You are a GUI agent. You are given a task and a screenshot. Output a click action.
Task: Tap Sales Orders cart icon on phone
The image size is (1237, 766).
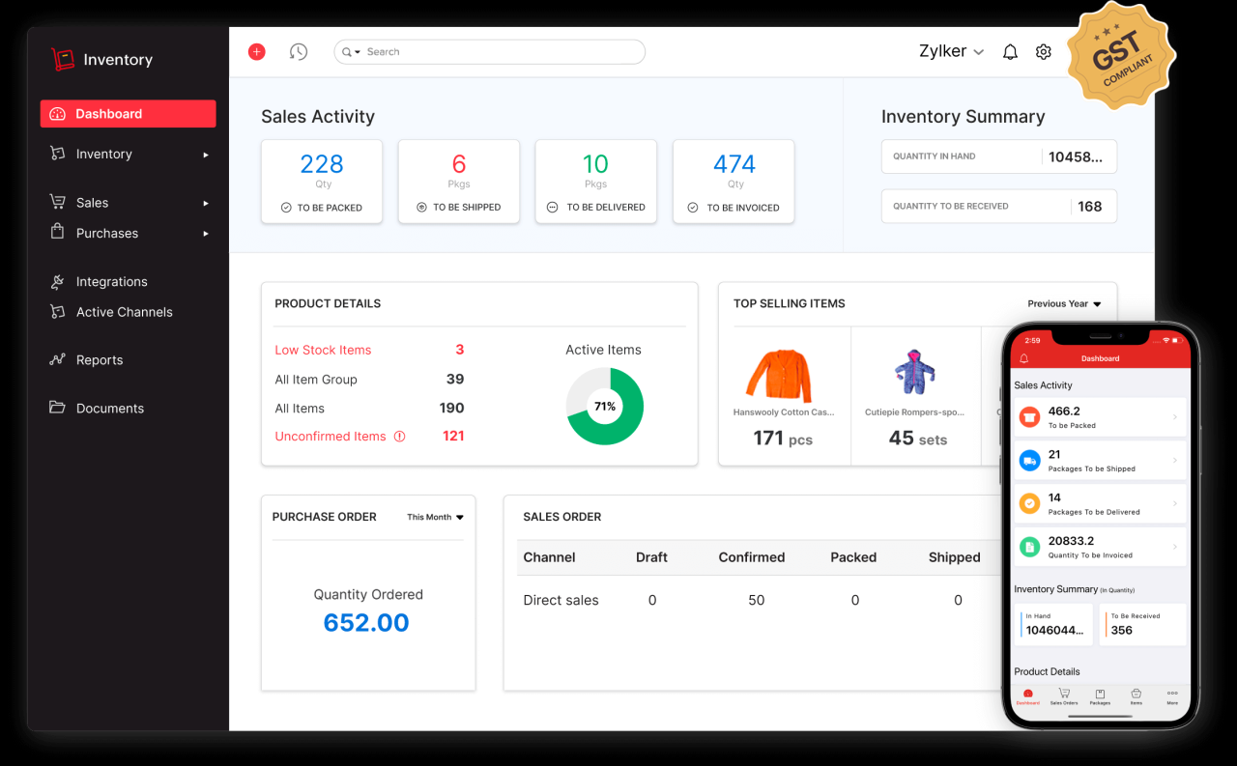pyautogui.click(x=1064, y=695)
